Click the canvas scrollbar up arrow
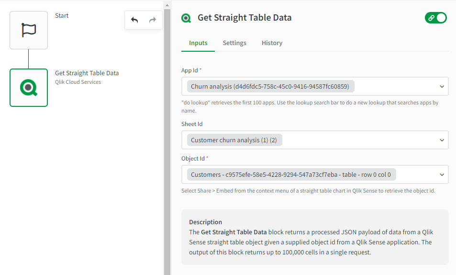Image resolution: width=456 pixels, height=275 pixels. 167,6
